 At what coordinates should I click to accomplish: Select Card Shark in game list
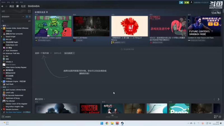pyautogui.click(x=10, y=84)
